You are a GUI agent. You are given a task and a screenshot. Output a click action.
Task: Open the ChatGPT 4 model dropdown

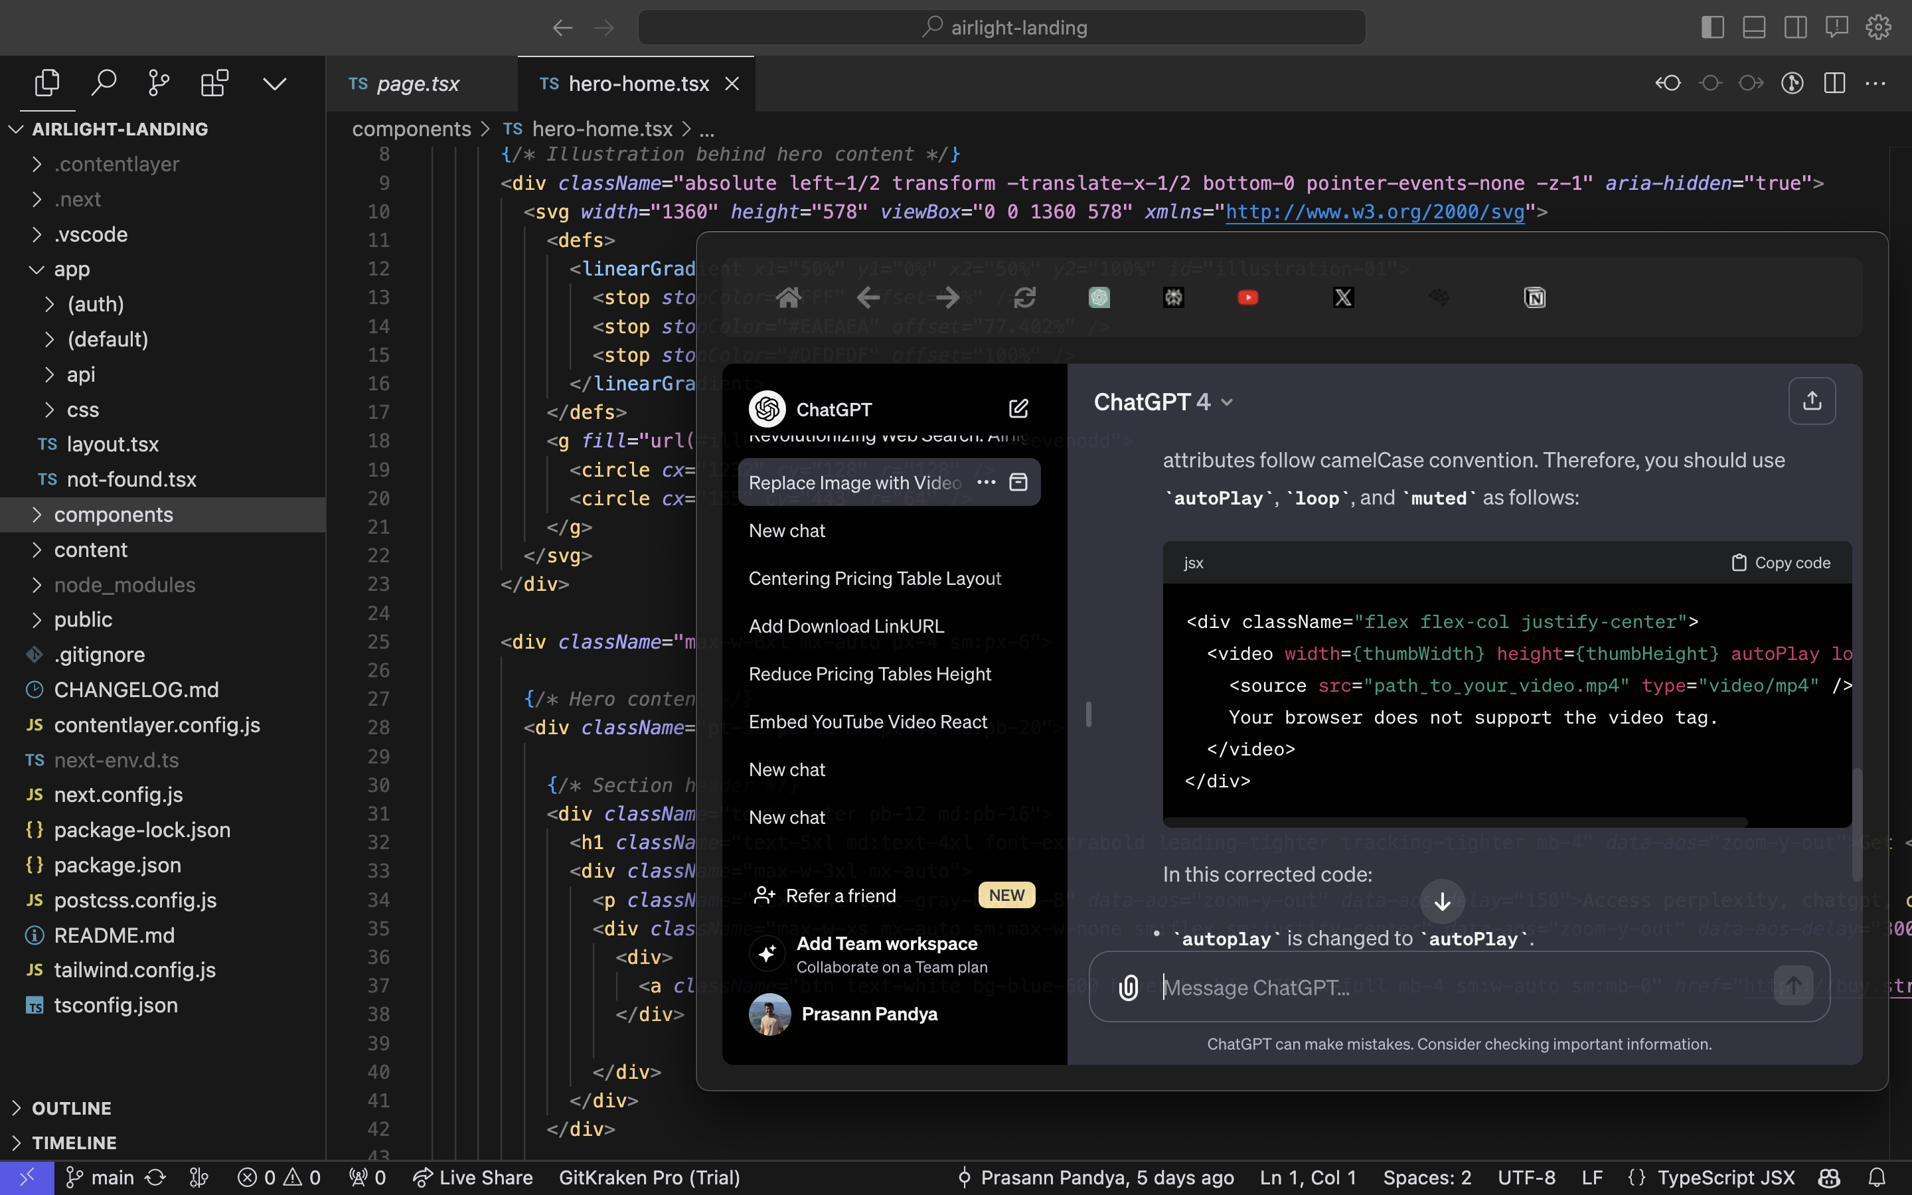pyautogui.click(x=1163, y=402)
